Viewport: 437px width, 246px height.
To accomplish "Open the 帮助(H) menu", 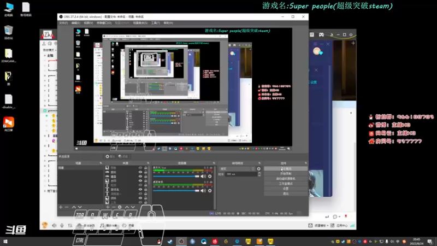I will tap(168, 23).
